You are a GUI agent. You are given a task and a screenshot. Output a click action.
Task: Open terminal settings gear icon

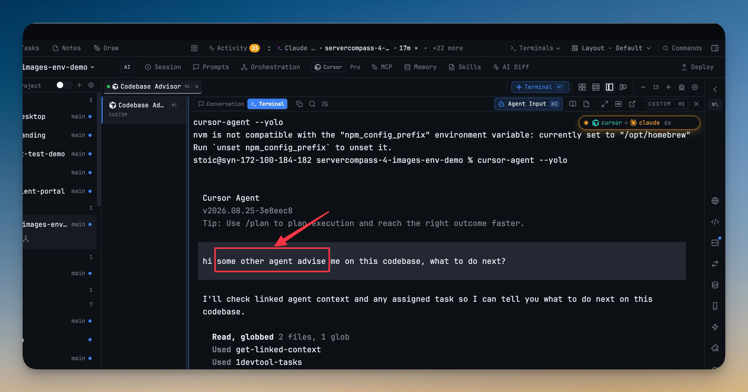pos(695,87)
